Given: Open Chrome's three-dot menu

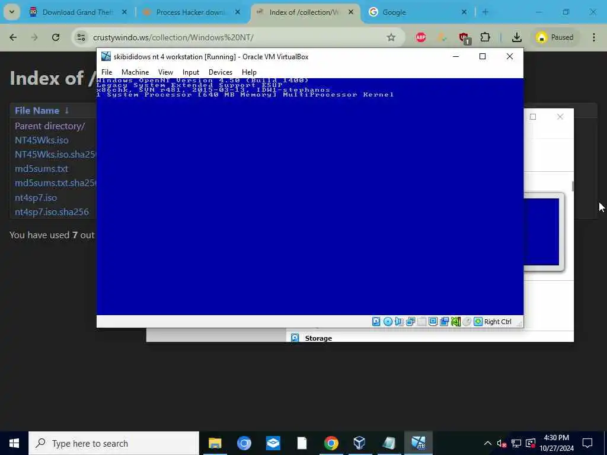Looking at the screenshot, I should coord(594,37).
